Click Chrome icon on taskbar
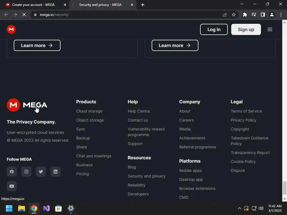The width and height of the screenshot is (287, 215). [34, 208]
